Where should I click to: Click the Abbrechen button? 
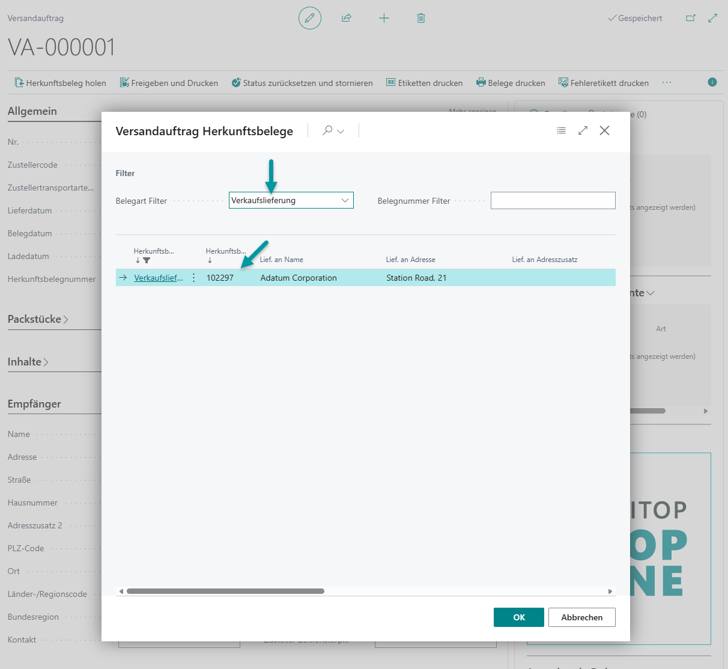pos(582,617)
